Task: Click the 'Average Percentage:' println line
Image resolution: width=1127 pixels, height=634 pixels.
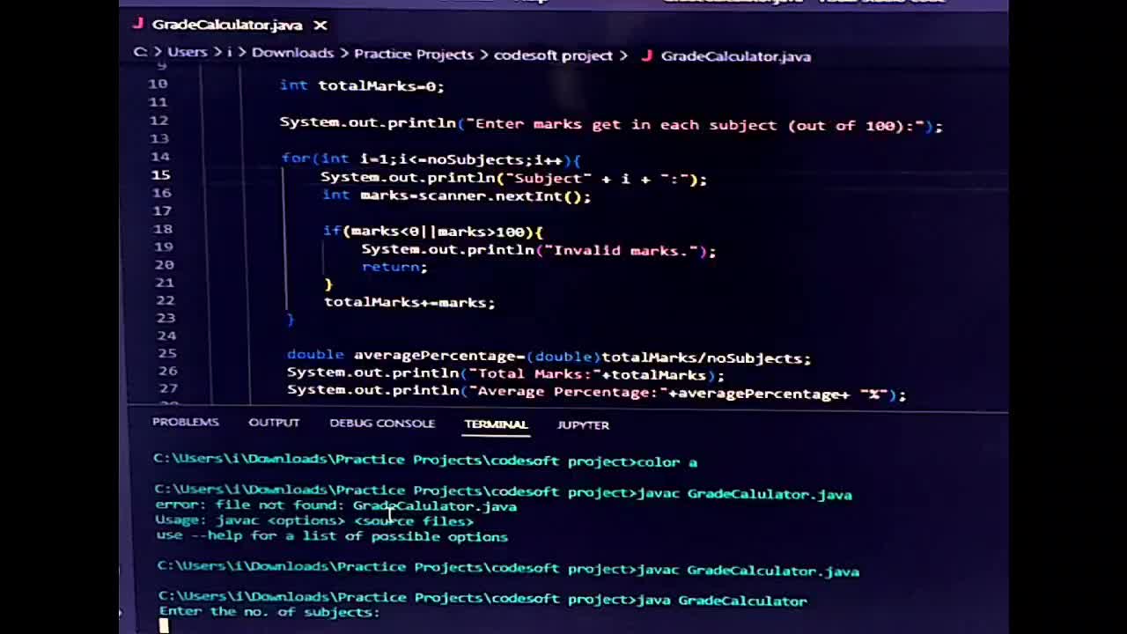Action: point(596,393)
